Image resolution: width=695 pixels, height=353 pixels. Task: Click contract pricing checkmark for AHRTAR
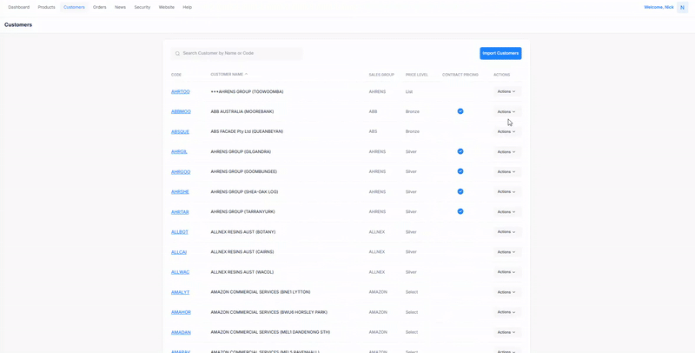coord(460,211)
